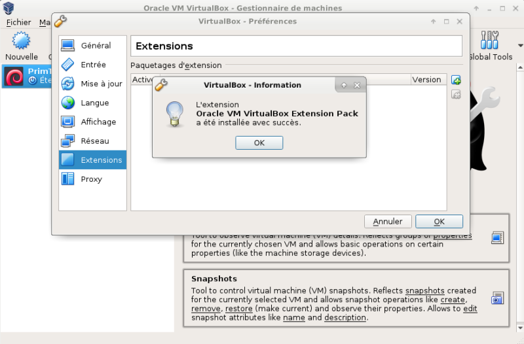Click the Nouvelle machine icon
The height and width of the screenshot is (344, 524).
click(x=22, y=41)
